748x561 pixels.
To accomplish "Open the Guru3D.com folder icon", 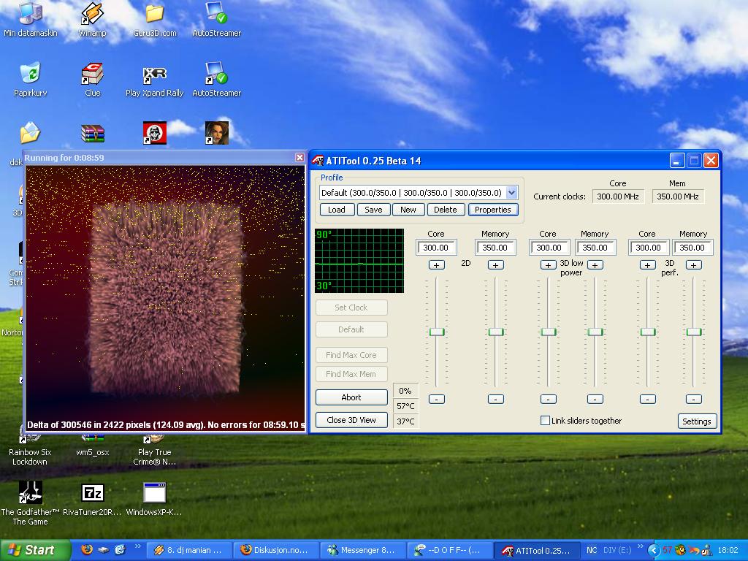I will pyautogui.click(x=155, y=19).
